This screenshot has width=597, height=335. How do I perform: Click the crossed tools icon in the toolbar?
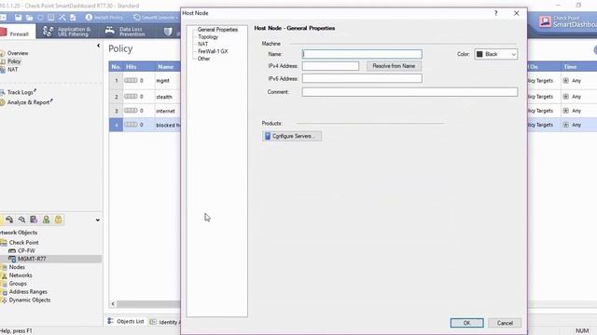tap(62, 18)
